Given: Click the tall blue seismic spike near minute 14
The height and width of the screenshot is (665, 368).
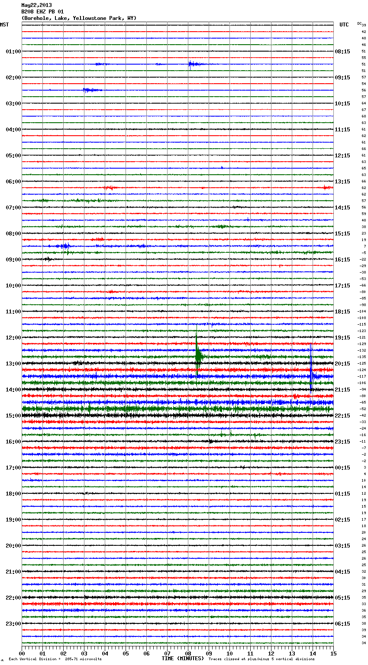Looking at the screenshot, I should pyautogui.click(x=311, y=368).
